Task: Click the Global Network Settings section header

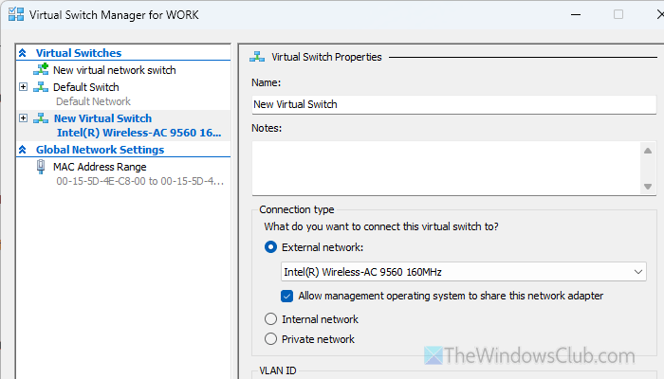Action: (x=100, y=150)
